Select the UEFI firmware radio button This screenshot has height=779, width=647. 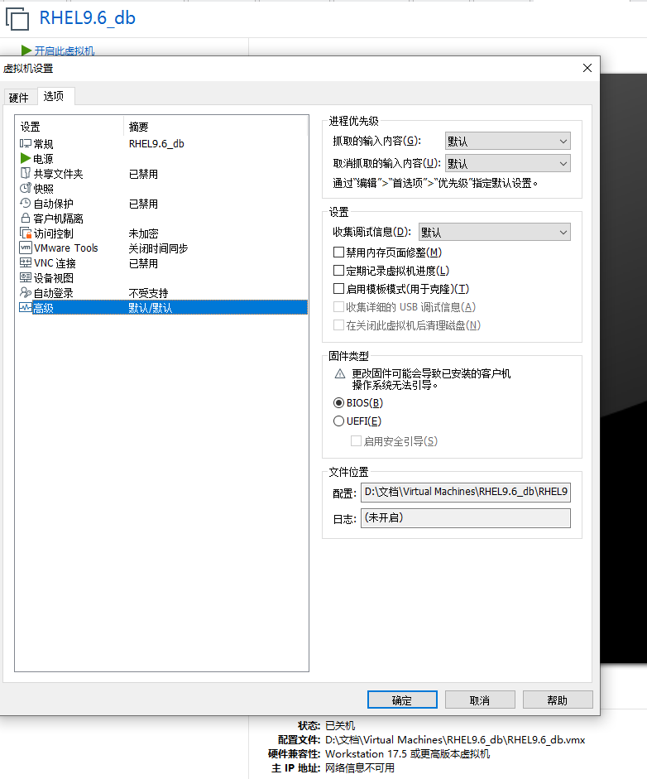coord(338,421)
